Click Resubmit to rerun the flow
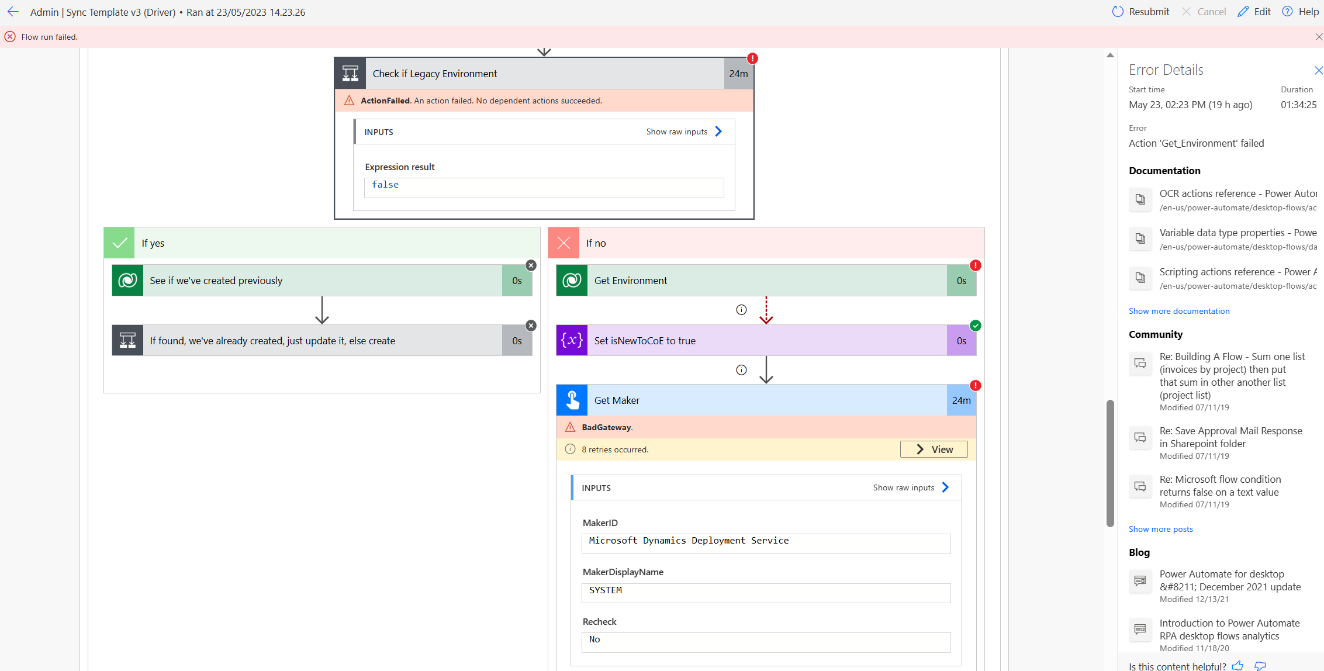 point(1139,11)
